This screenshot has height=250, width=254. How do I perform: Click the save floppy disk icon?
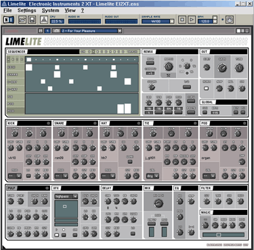(32, 20)
